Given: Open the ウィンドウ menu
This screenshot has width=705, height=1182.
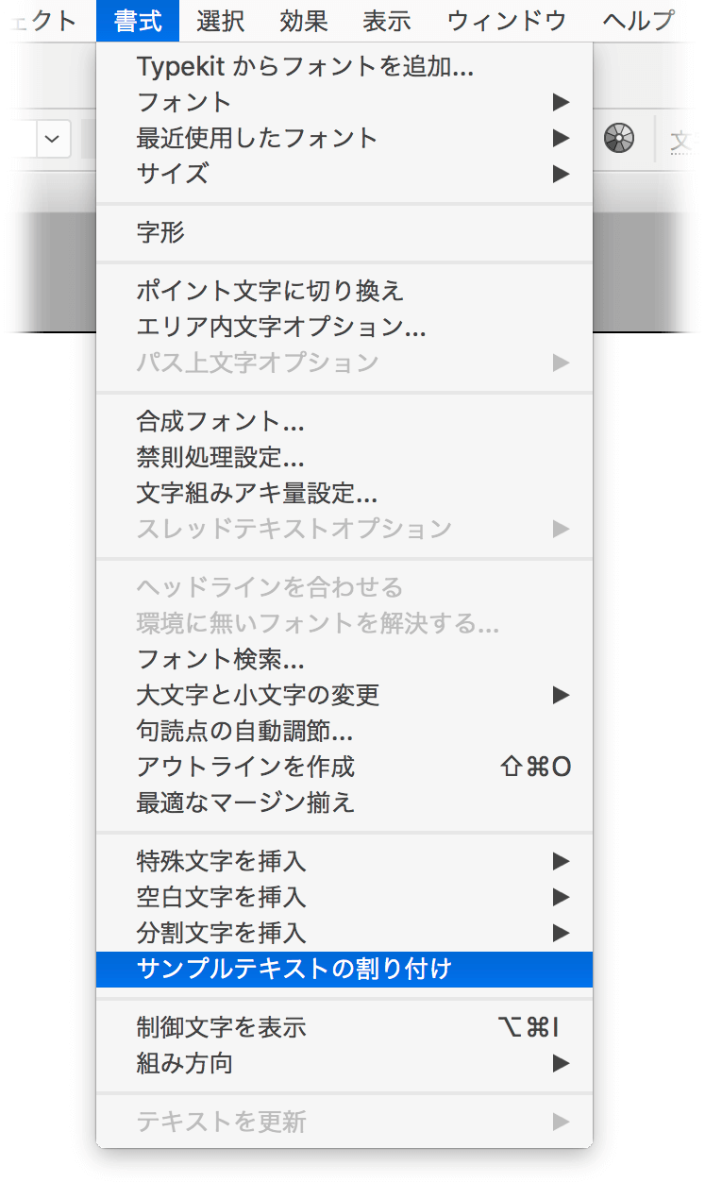Looking at the screenshot, I should coord(506,20).
